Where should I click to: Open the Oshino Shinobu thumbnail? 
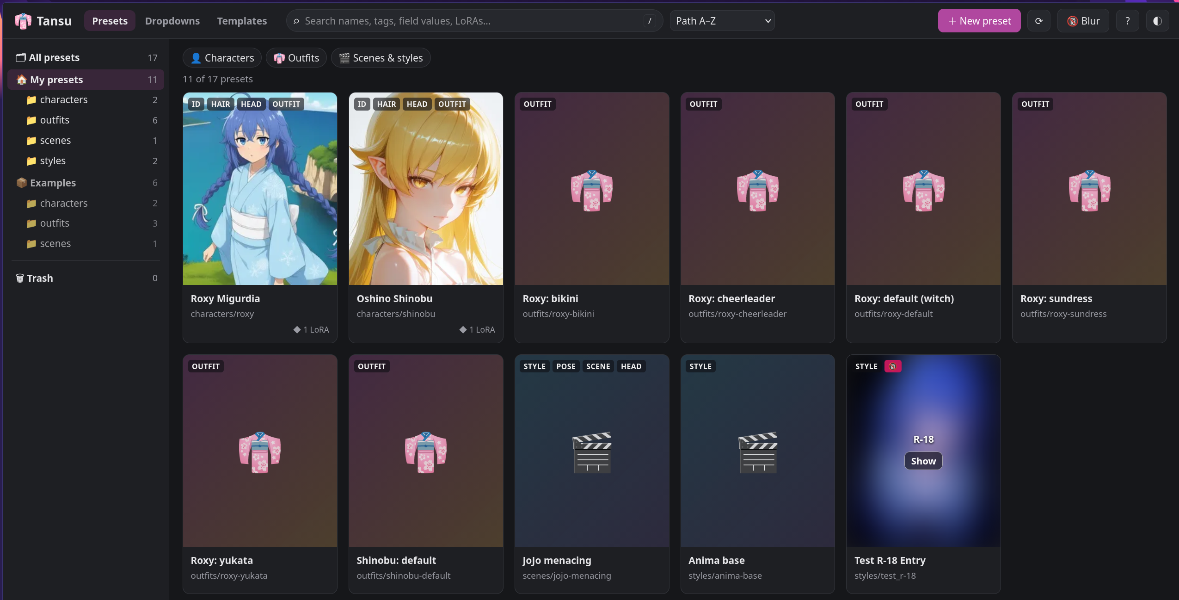[426, 189]
